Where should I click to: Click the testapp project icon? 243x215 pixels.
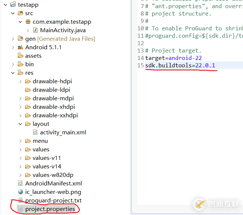pos(13,4)
